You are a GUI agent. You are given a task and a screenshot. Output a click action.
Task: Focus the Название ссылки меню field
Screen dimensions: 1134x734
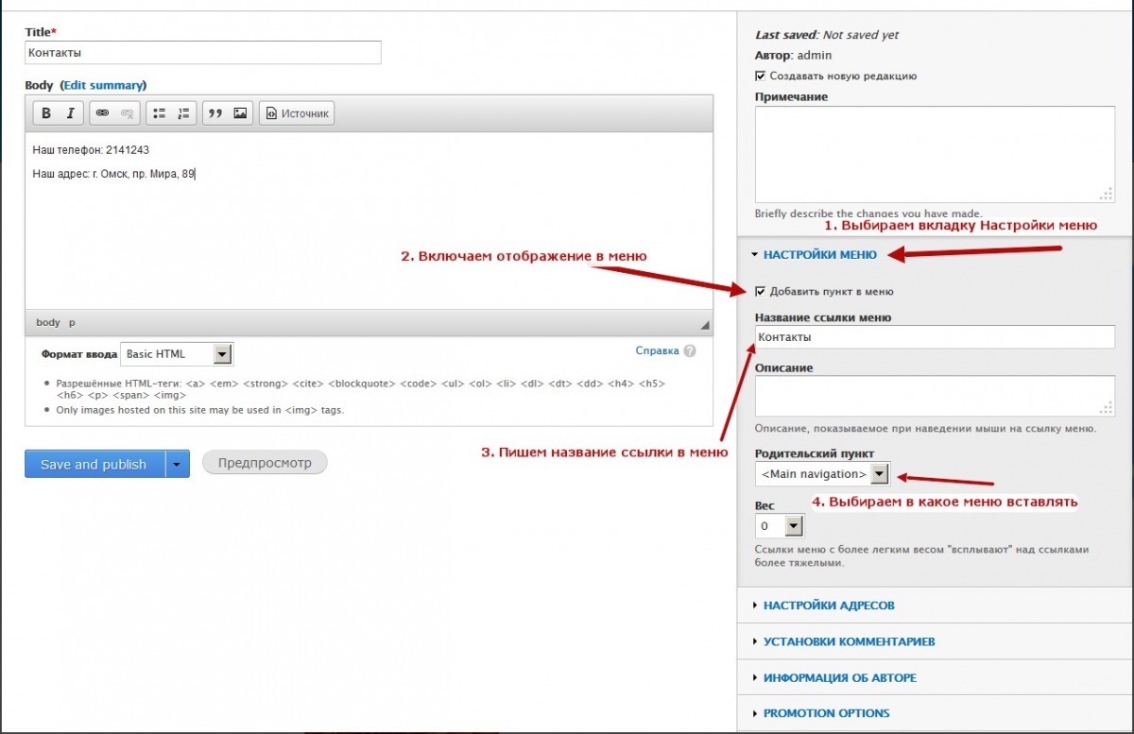click(936, 336)
